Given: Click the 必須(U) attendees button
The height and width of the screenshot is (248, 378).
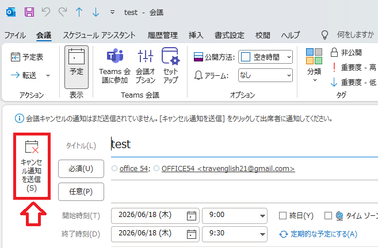Looking at the screenshot, I should pyautogui.click(x=81, y=169).
